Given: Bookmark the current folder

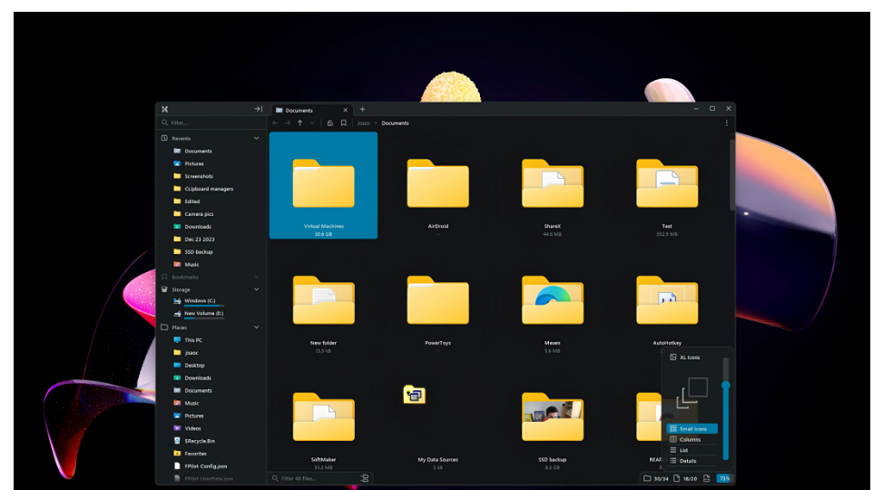Looking at the screenshot, I should point(344,122).
